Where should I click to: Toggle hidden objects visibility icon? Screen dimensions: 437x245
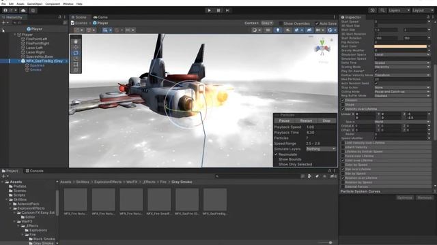tap(309, 30)
